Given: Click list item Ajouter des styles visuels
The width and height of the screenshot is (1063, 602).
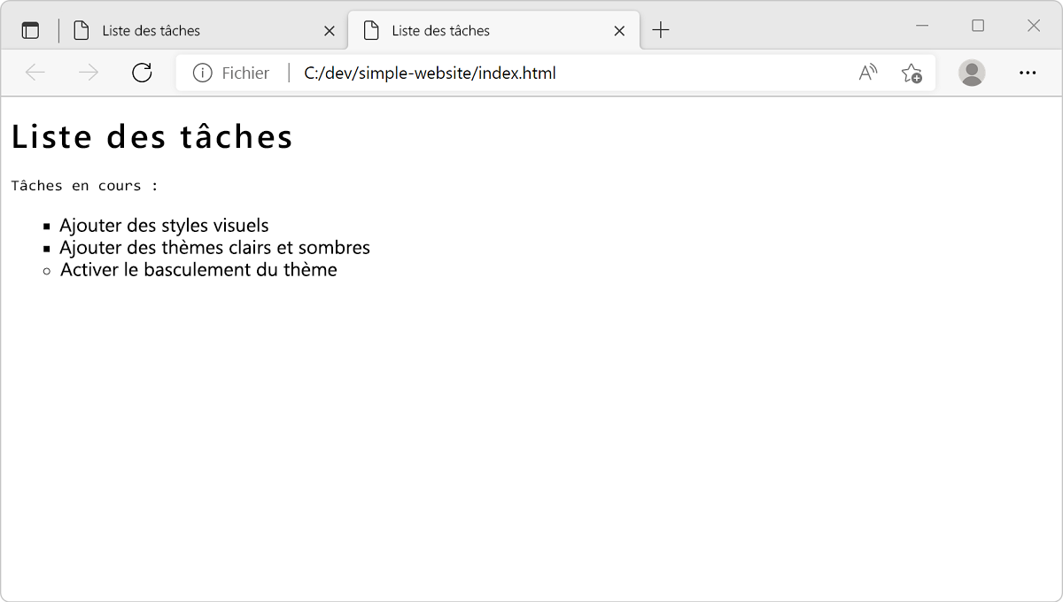Looking at the screenshot, I should (x=164, y=226).
